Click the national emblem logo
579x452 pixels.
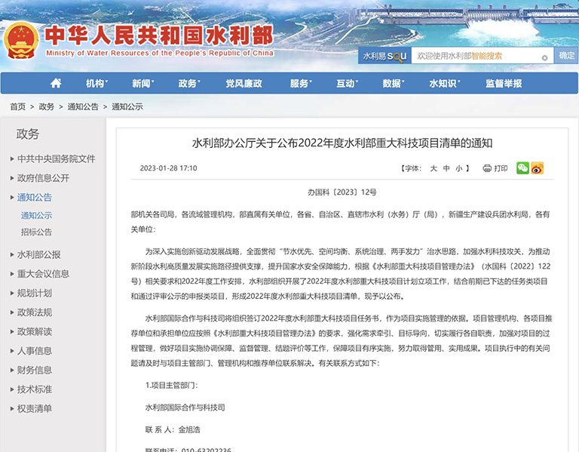[x=21, y=41]
